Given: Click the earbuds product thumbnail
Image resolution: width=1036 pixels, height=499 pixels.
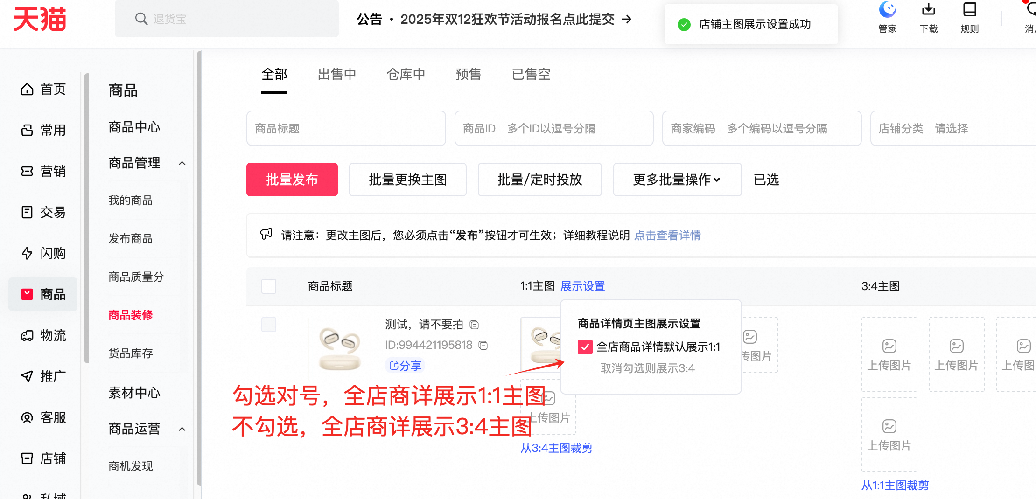Looking at the screenshot, I should pos(340,348).
